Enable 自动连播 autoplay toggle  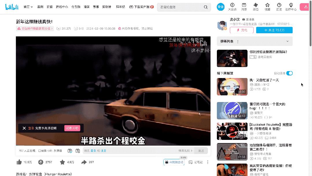click(289, 73)
